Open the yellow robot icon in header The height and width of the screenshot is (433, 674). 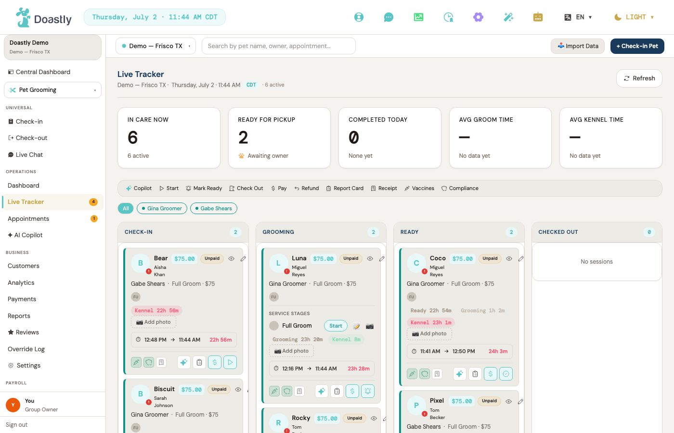[x=538, y=17]
